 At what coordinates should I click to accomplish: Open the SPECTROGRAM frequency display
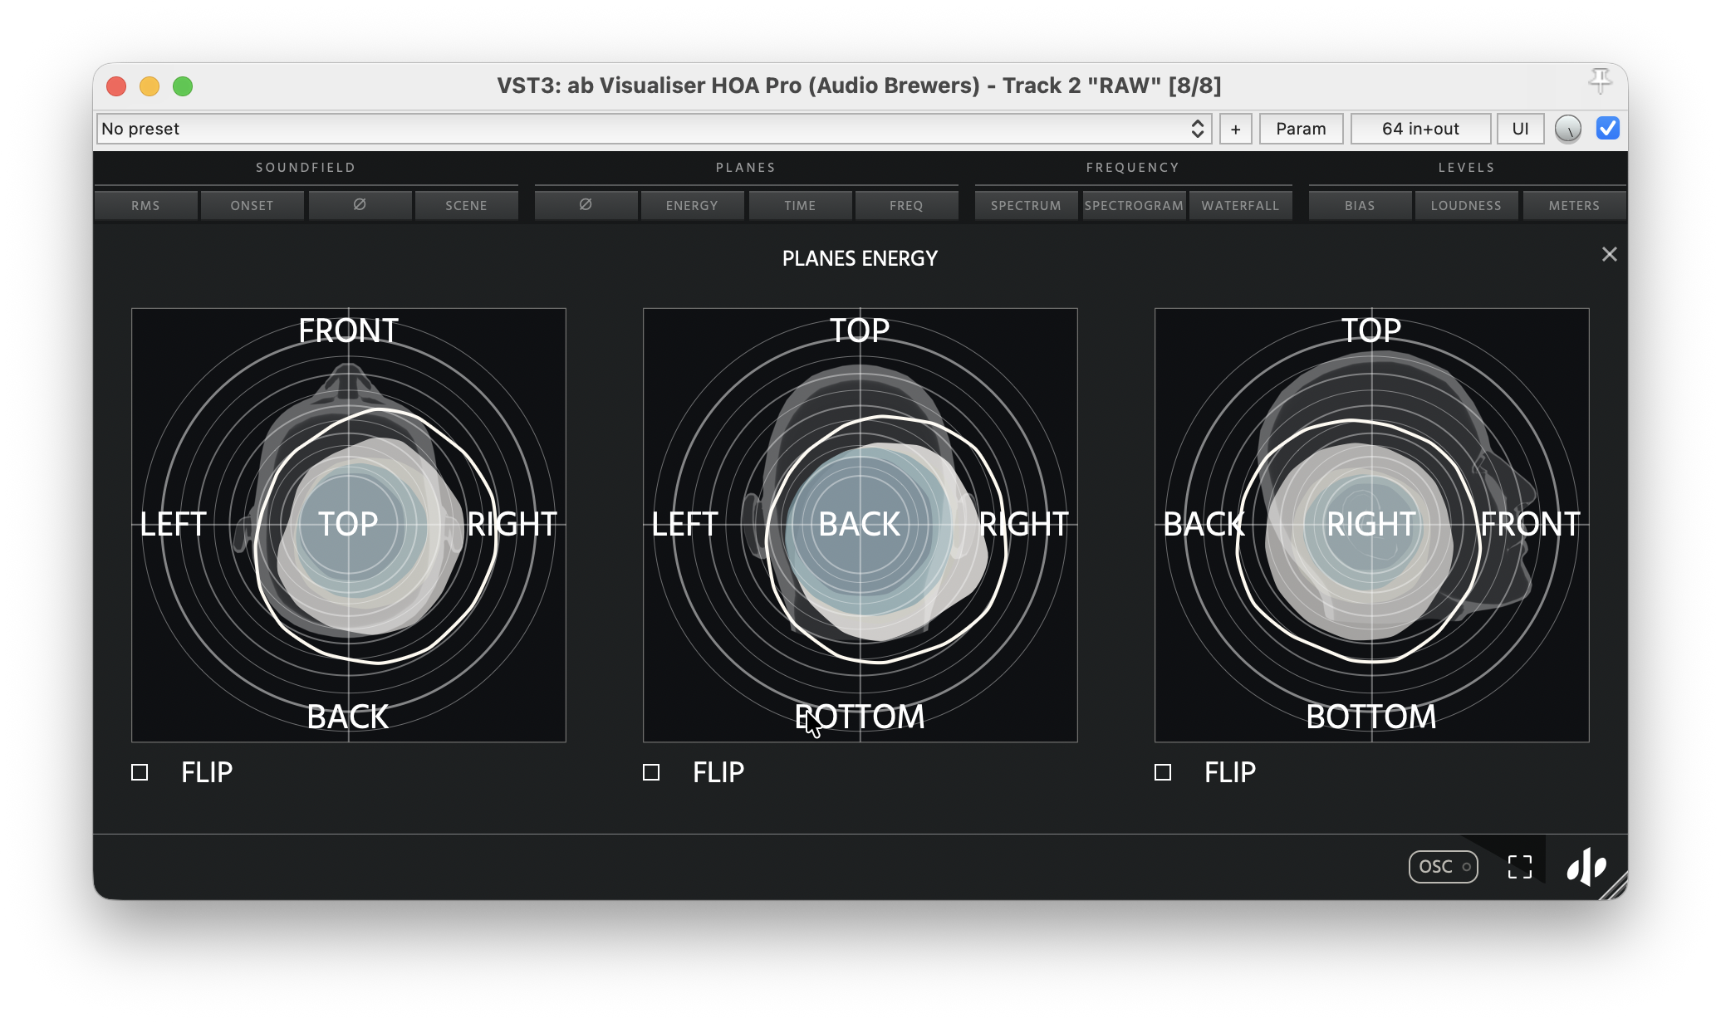(1134, 205)
